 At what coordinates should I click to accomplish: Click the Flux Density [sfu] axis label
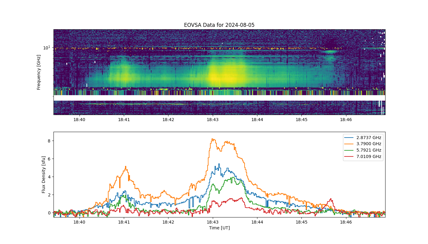44,174
